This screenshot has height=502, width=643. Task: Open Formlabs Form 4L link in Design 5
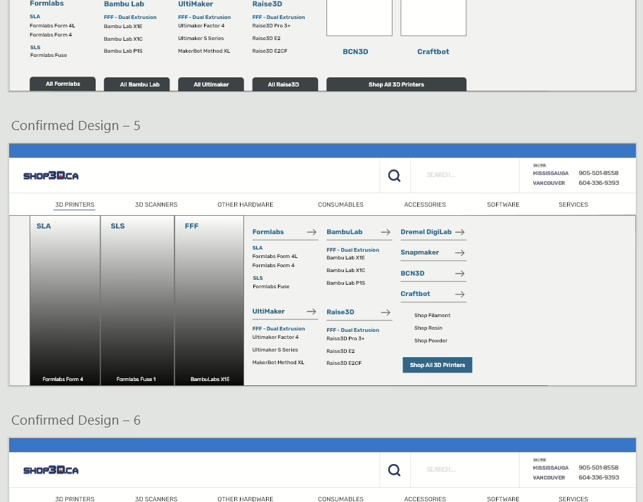[275, 257]
